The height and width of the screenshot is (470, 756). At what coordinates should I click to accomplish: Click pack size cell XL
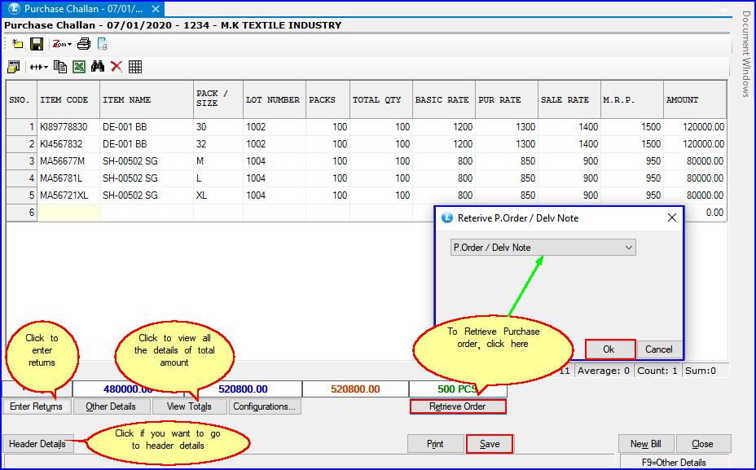[218, 195]
